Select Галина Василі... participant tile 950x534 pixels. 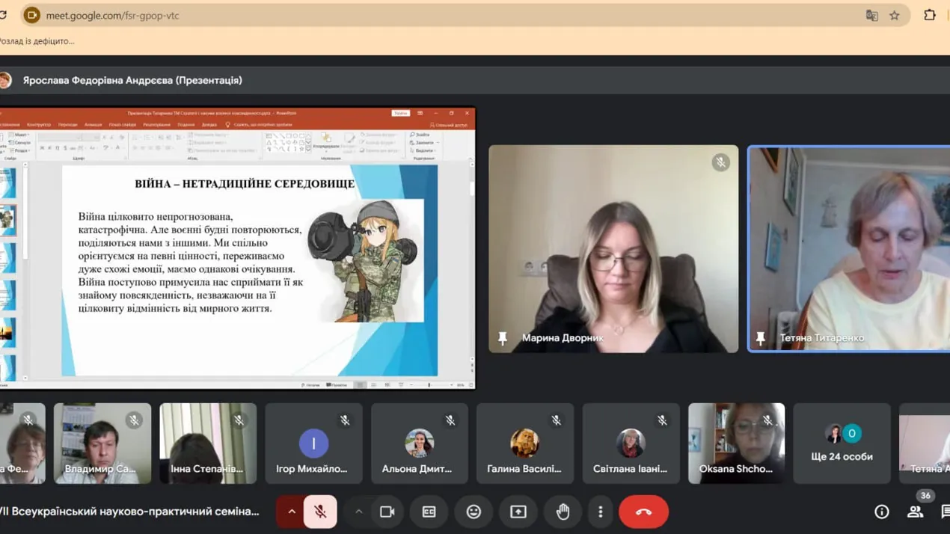coord(525,444)
